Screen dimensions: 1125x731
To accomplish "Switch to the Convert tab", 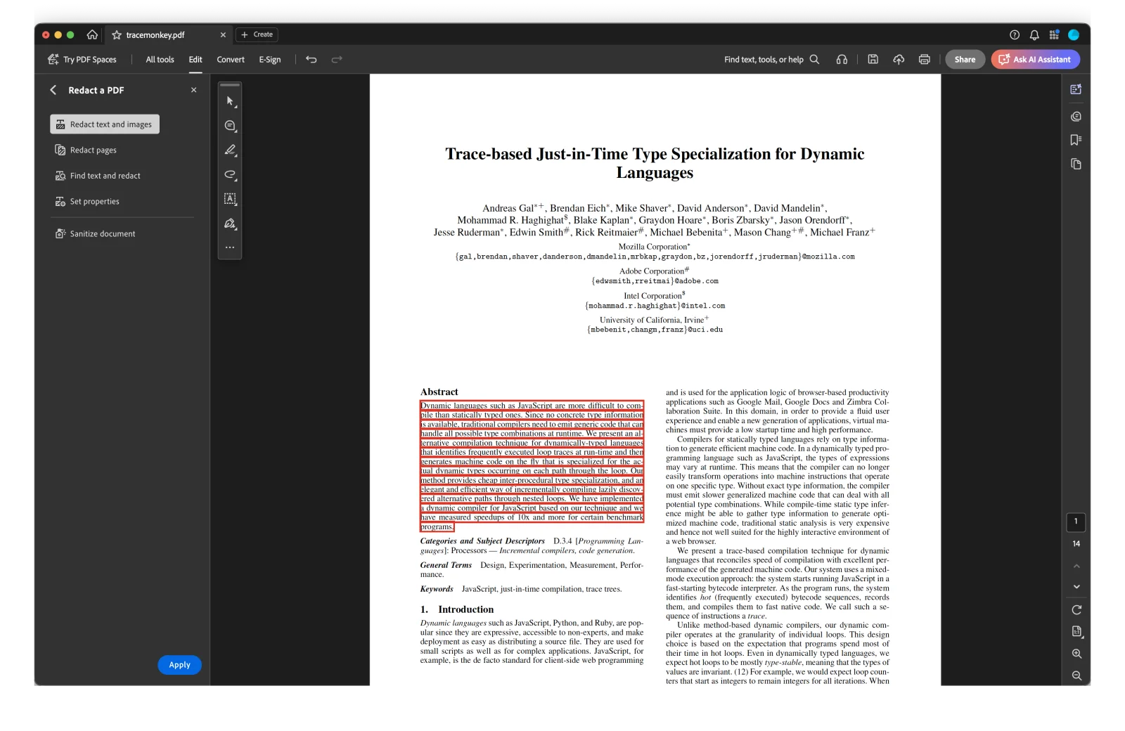I will pyautogui.click(x=231, y=60).
